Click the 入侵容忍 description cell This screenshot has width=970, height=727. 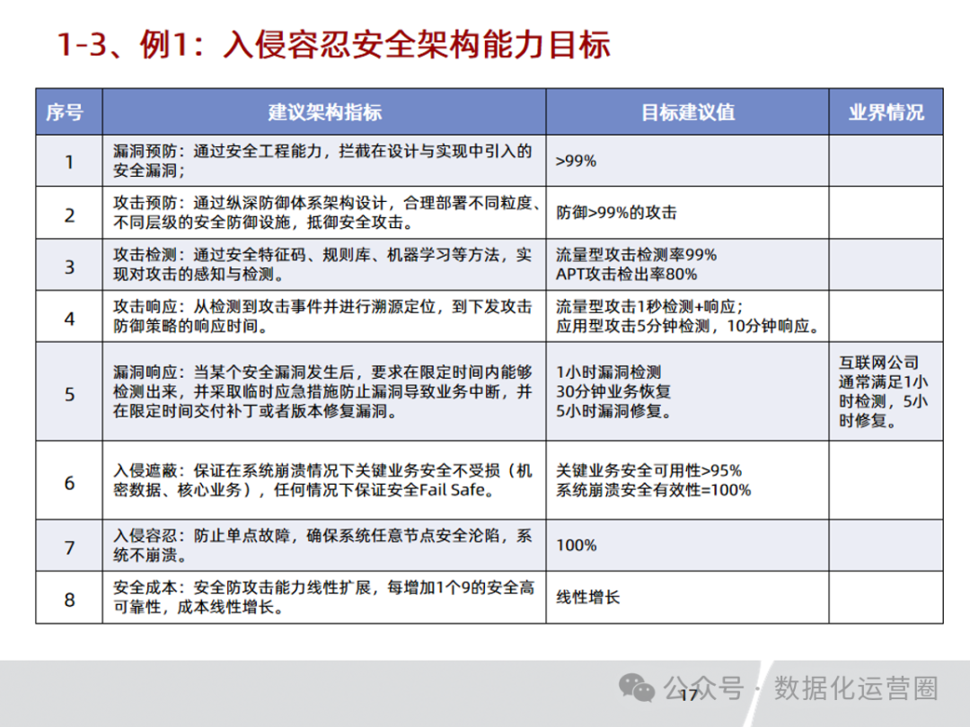pos(324,546)
